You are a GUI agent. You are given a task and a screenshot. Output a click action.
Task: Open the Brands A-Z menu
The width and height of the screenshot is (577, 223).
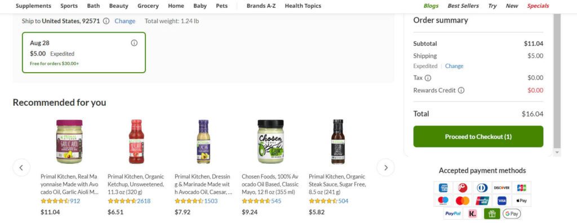click(x=261, y=6)
